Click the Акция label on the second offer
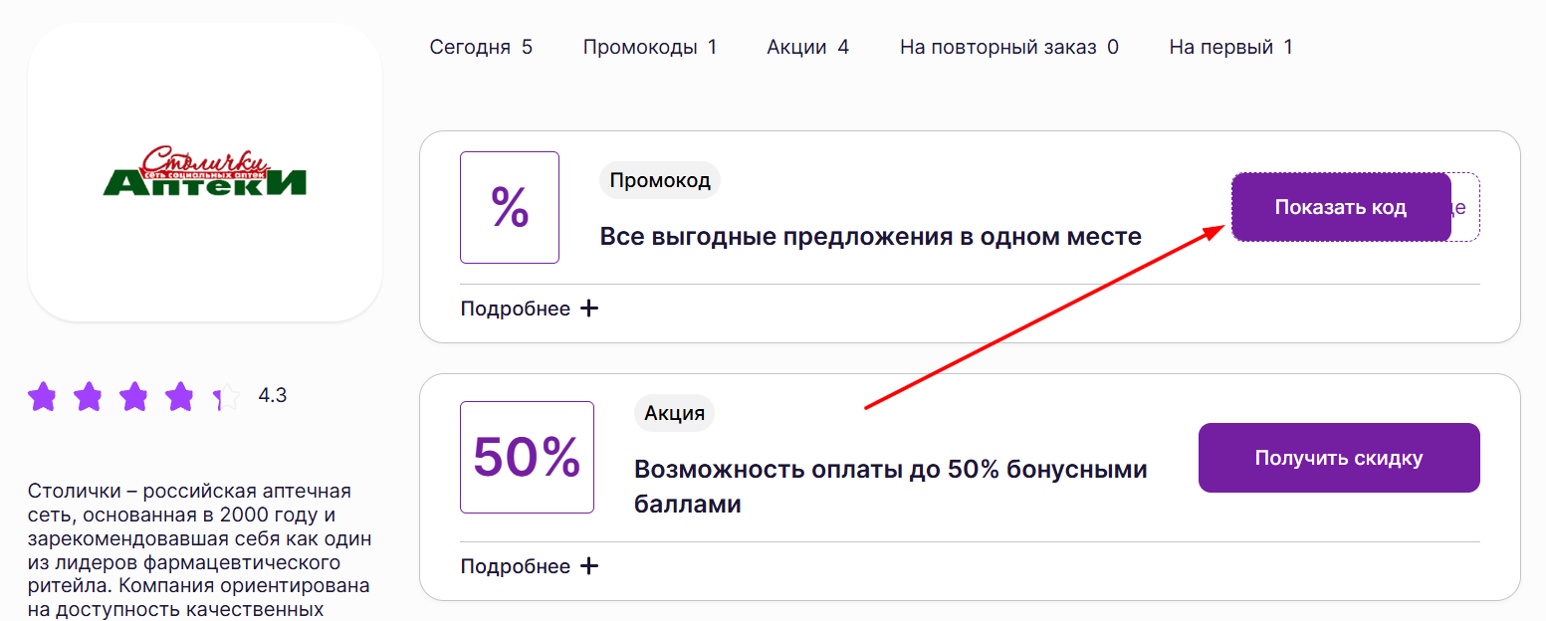Viewport: 1546px width, 621px height. point(674,413)
